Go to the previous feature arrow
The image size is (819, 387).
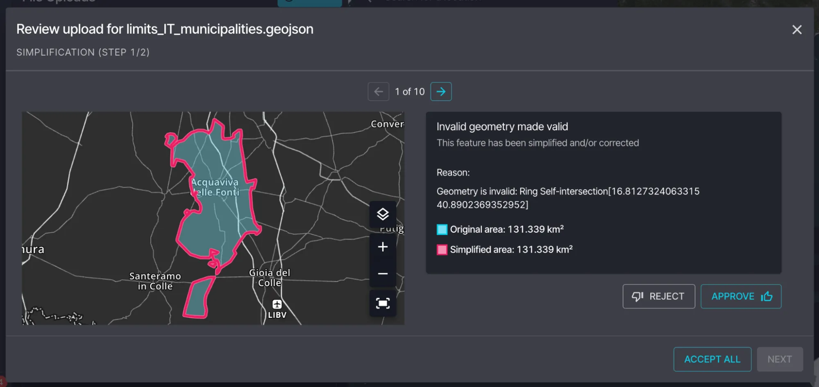pos(378,91)
